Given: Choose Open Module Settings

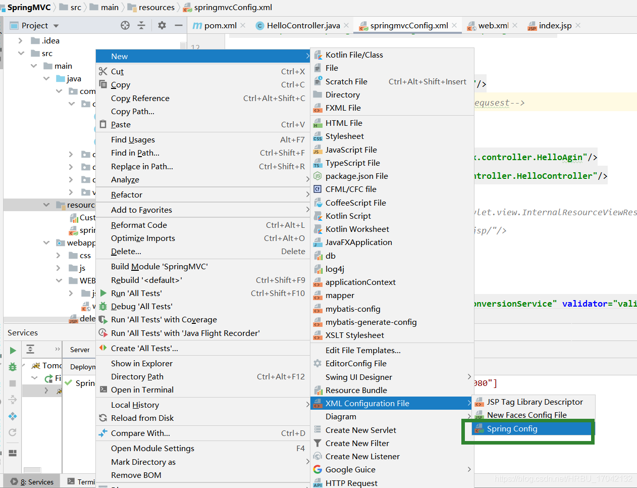Looking at the screenshot, I should 203,448.
